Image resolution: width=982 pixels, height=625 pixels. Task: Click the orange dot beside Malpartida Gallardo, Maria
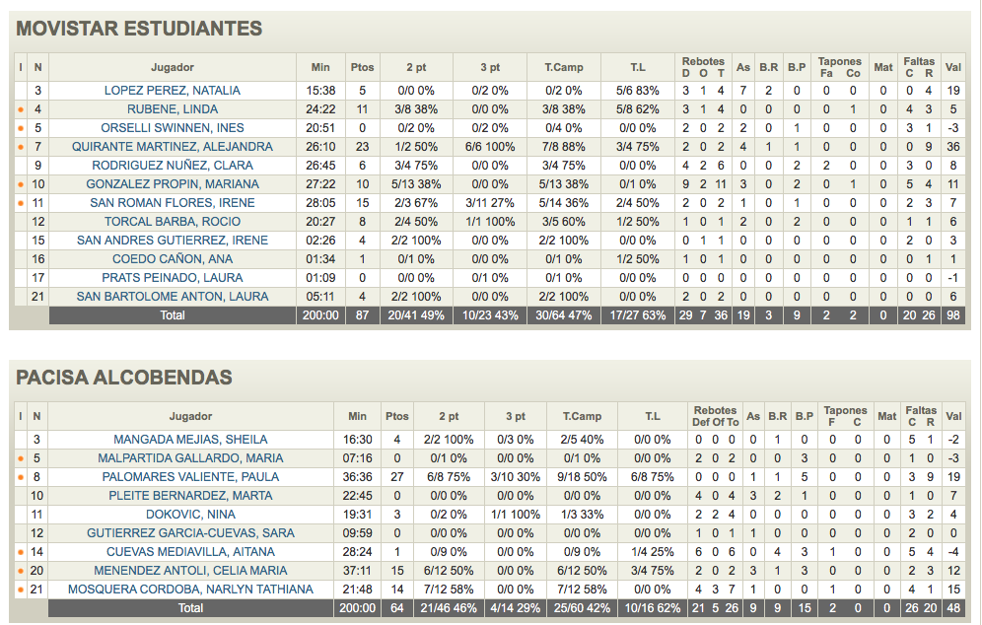tap(21, 458)
